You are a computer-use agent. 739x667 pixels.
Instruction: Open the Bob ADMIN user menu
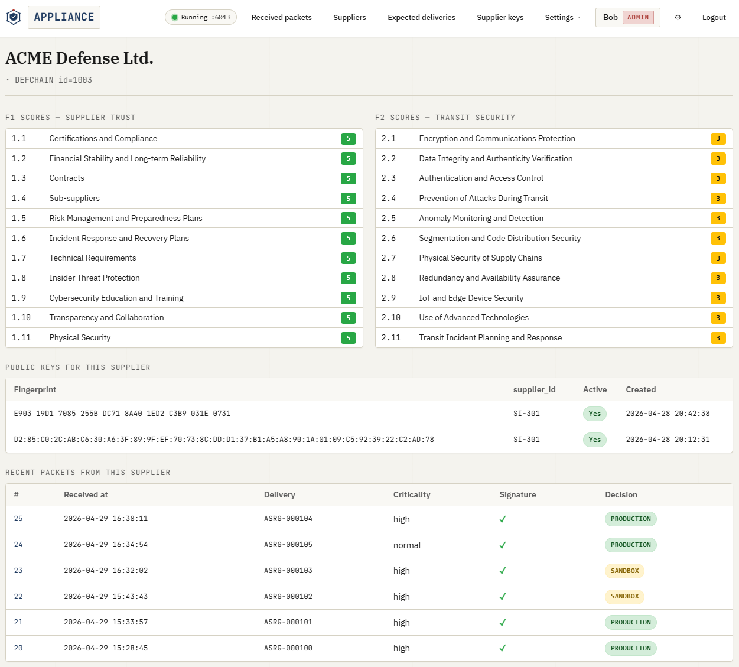[x=628, y=18]
